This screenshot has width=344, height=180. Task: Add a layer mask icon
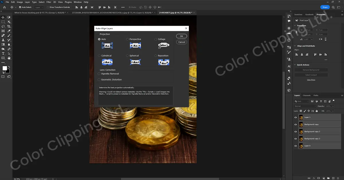click(319, 178)
